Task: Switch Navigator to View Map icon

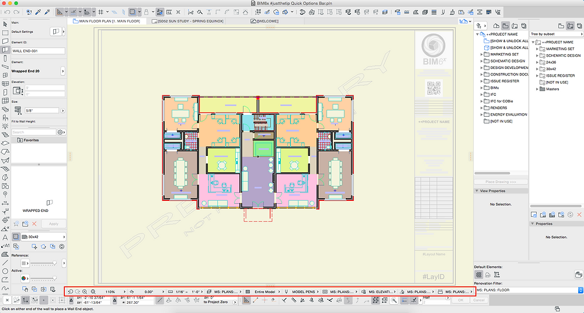Action: point(505,26)
